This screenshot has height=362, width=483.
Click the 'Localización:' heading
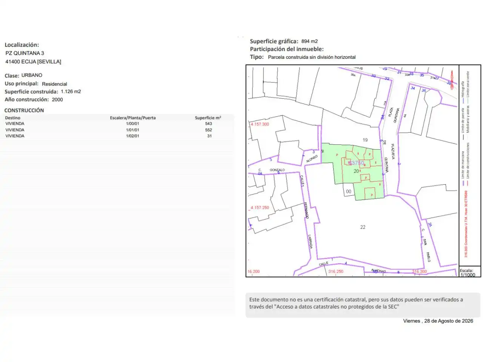point(22,45)
